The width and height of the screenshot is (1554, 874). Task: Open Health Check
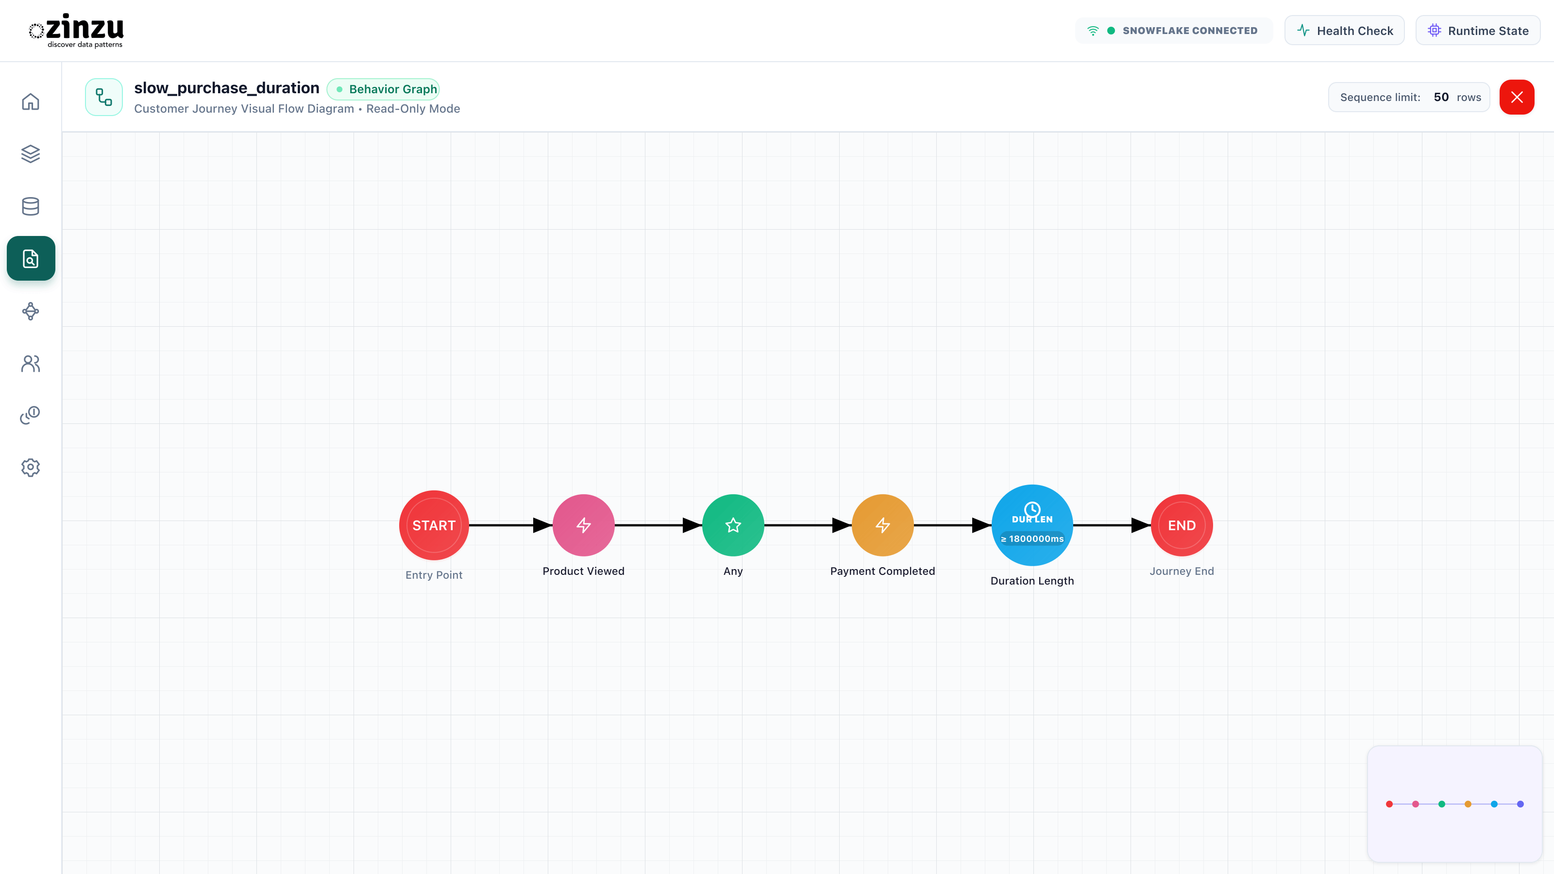(x=1345, y=30)
